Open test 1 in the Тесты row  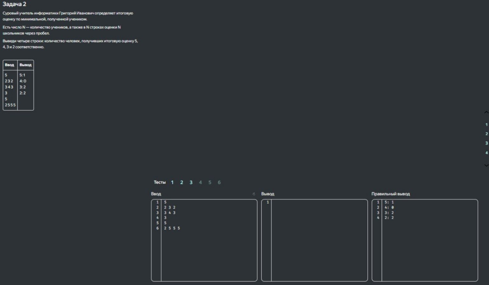(x=172, y=182)
